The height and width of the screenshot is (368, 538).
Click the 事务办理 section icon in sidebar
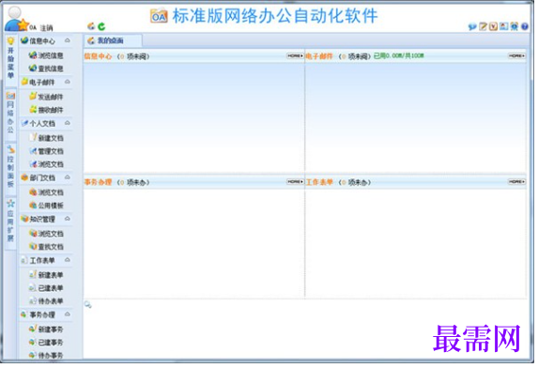pyautogui.click(x=24, y=314)
